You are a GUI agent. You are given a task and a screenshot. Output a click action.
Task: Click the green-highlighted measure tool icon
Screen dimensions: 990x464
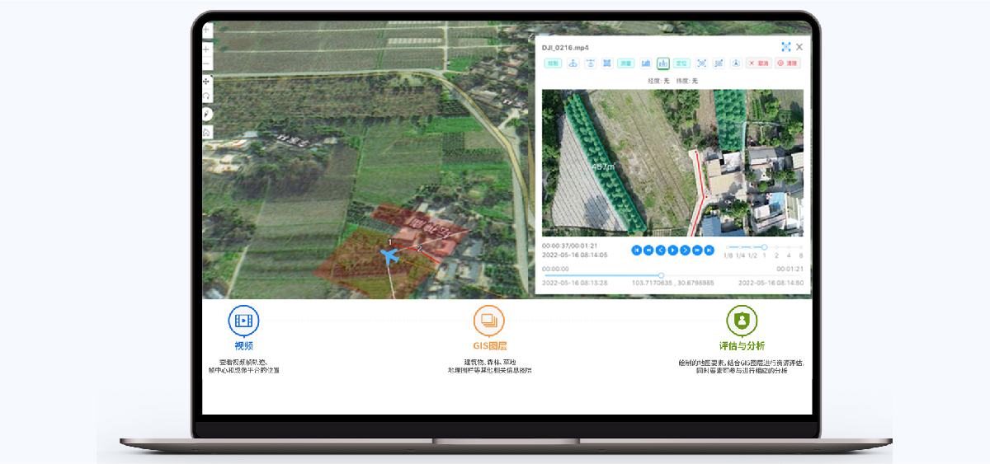pyautogui.click(x=663, y=63)
